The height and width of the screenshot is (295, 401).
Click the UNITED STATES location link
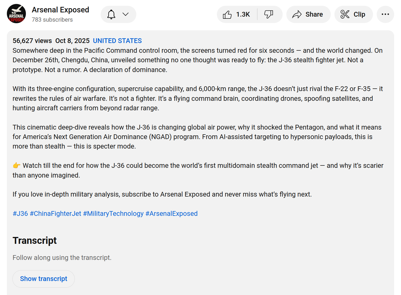point(117,41)
